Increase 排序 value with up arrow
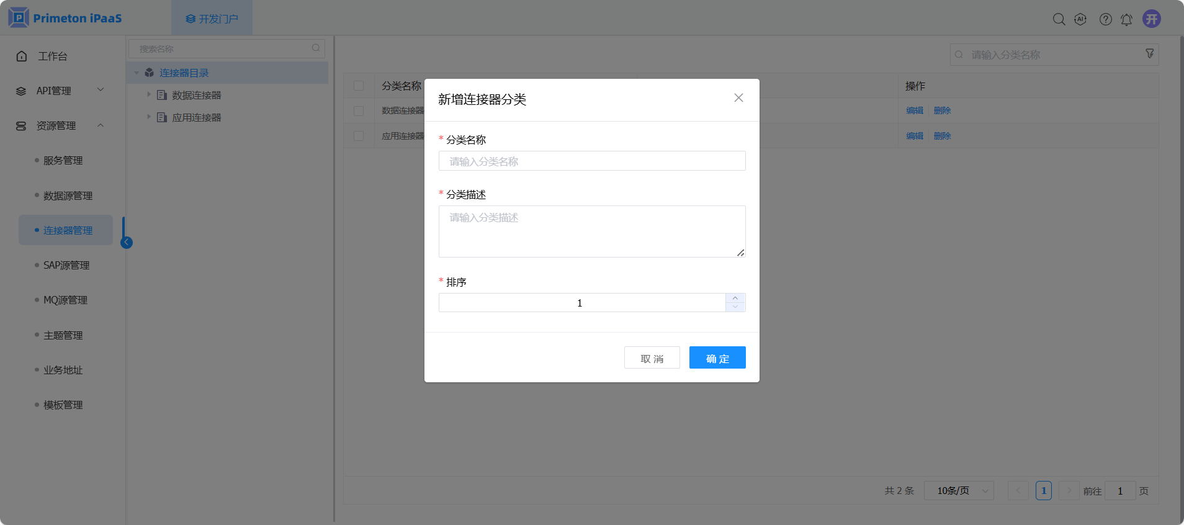Image resolution: width=1184 pixels, height=525 pixels. 735,298
